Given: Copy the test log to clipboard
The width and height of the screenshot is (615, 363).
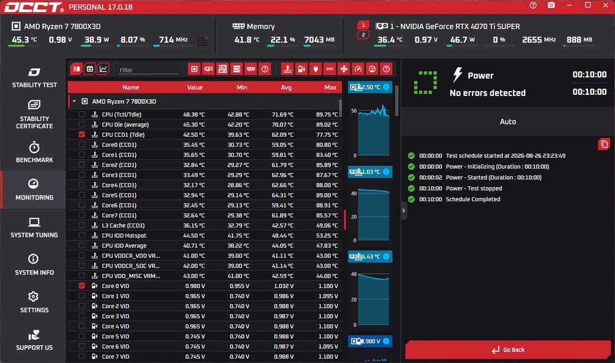Looking at the screenshot, I should click(x=604, y=144).
